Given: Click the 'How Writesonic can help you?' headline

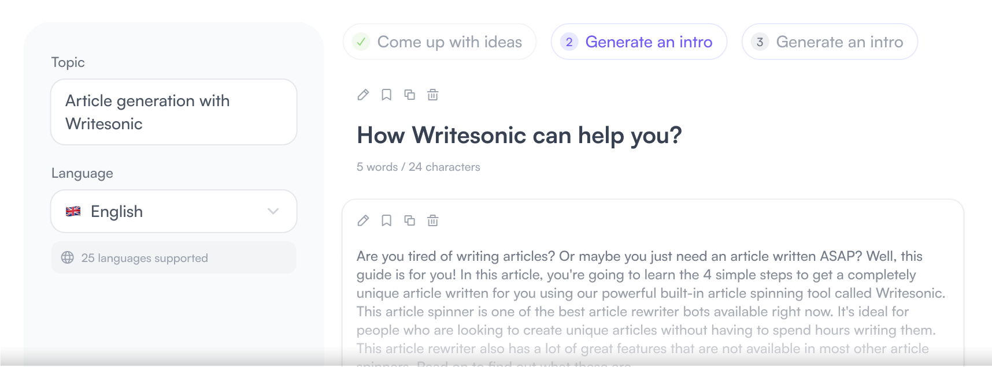Looking at the screenshot, I should [x=519, y=136].
